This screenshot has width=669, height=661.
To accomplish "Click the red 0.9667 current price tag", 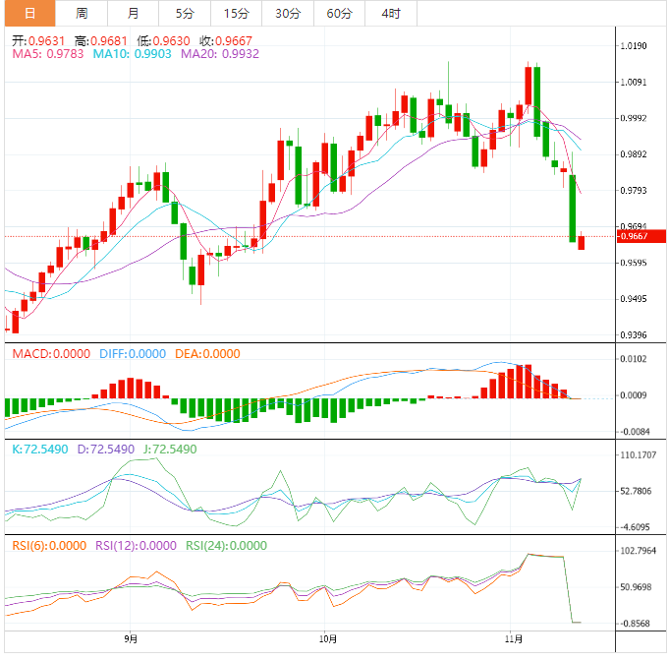I will point(641,236).
